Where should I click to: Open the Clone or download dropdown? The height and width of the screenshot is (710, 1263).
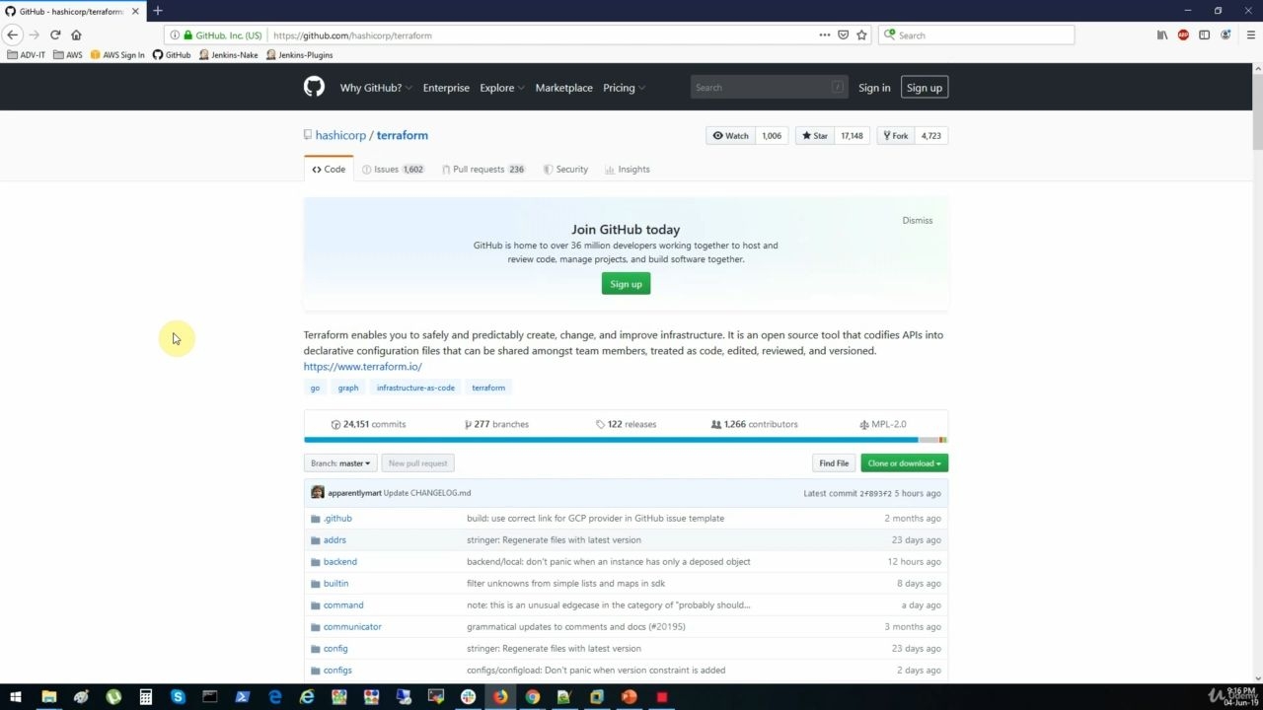904,462
